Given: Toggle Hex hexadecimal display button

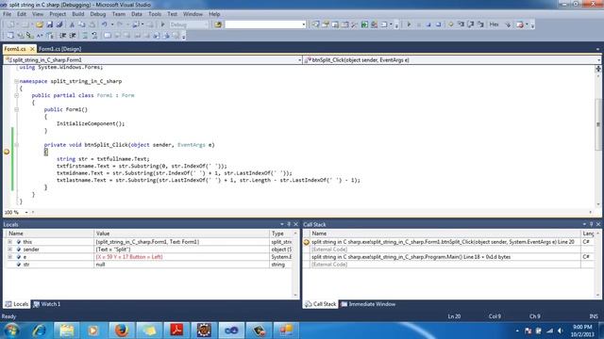Looking at the screenshot, I should click(494, 24).
